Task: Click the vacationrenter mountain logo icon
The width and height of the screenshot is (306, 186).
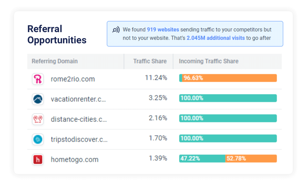Action: click(38, 99)
